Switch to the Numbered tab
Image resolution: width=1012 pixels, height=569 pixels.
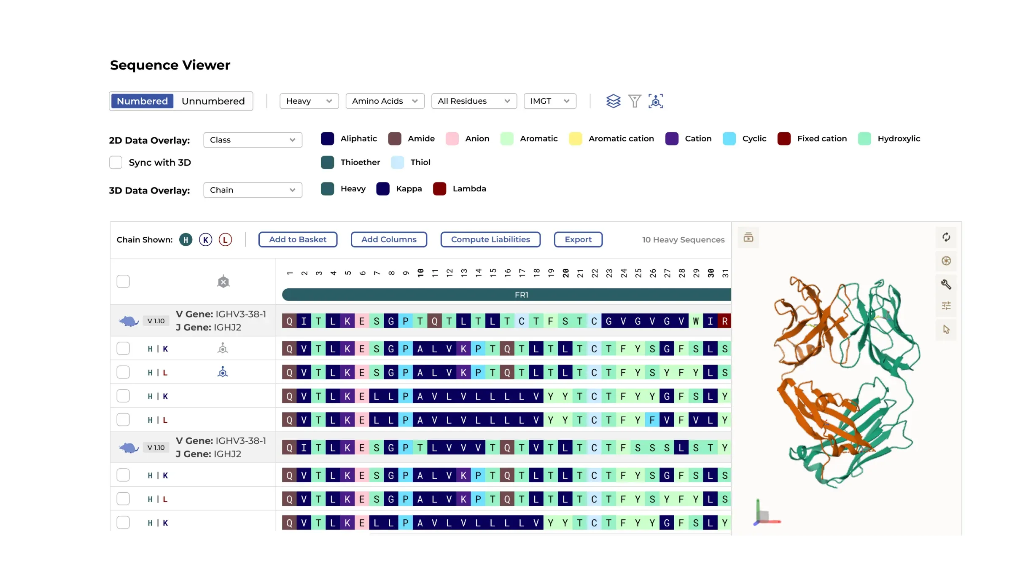click(142, 101)
